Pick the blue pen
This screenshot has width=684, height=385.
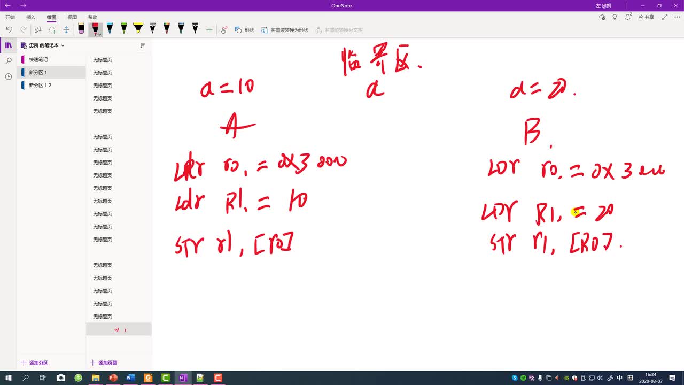[x=110, y=29]
